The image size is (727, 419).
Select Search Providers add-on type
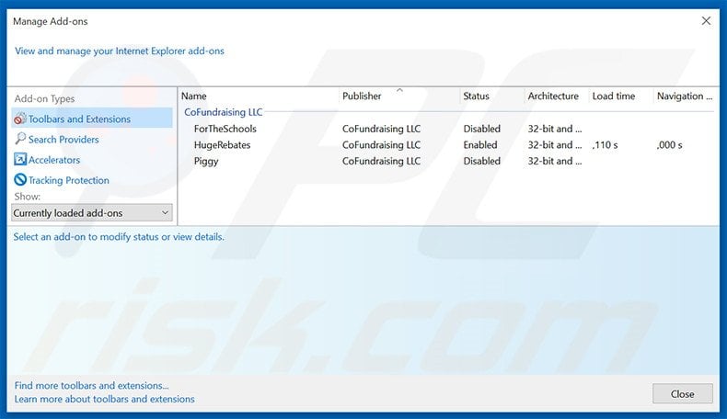(63, 140)
